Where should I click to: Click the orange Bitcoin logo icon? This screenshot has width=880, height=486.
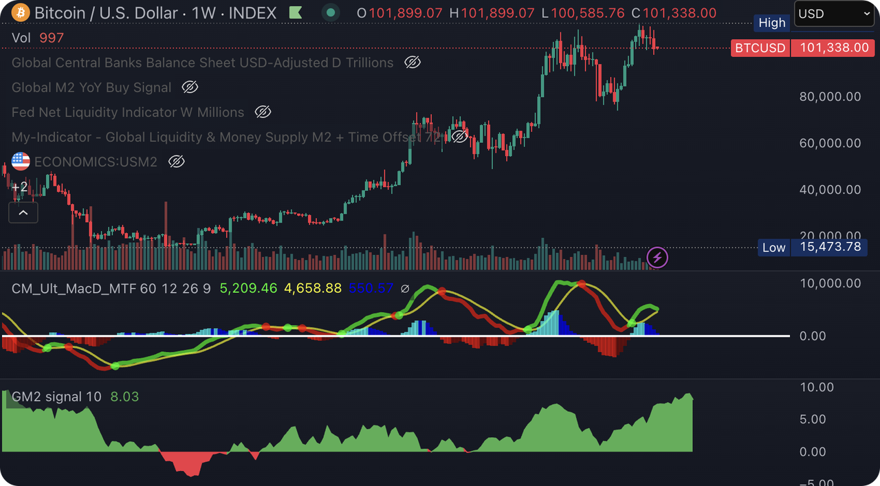[x=21, y=12]
